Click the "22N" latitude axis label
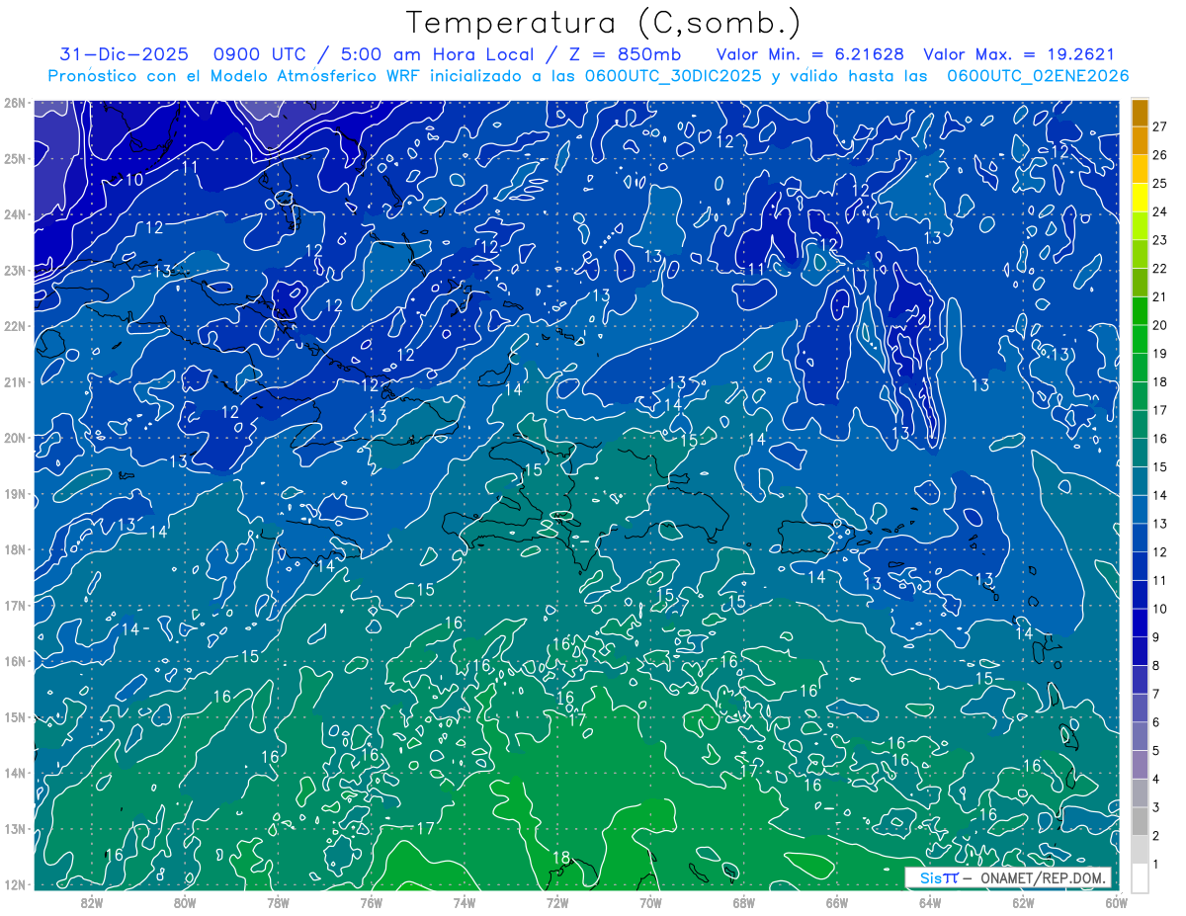This screenshot has height=916, width=1186. coord(15,326)
